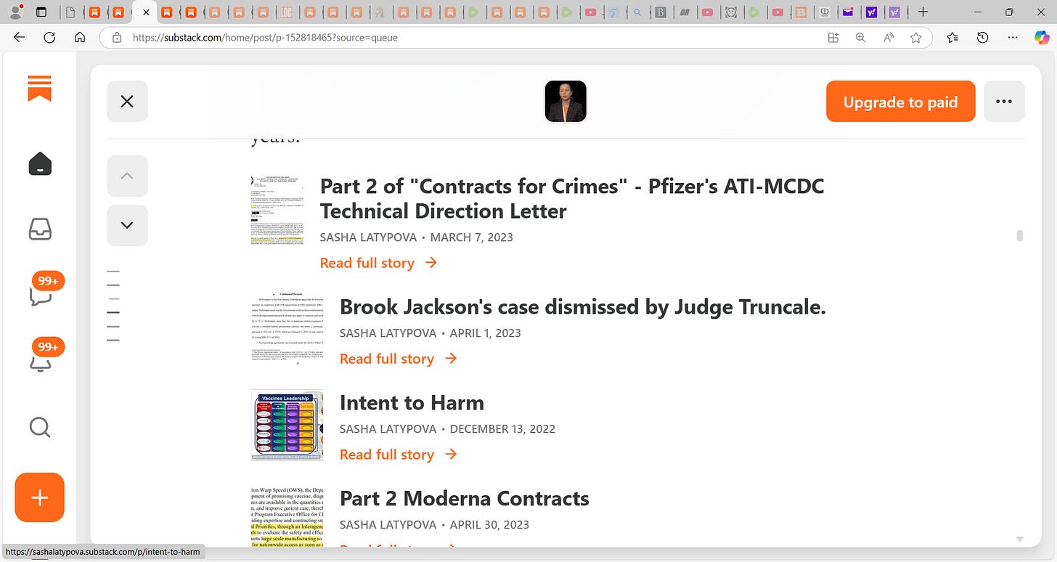Screen dimensions: 1057x562
Task: Open Substack search magnifier in sidebar
Action: 40,427
